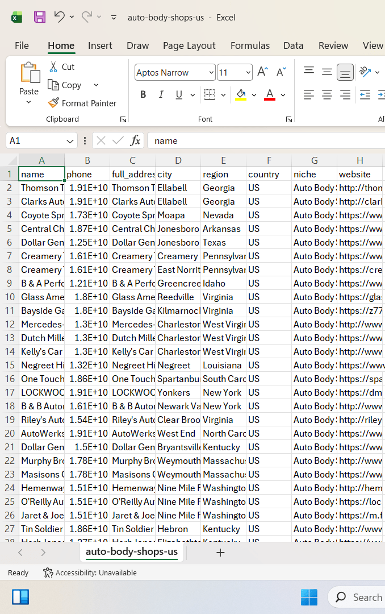This screenshot has height=614, width=385.
Task: Decrease font size
Action: [281, 72]
